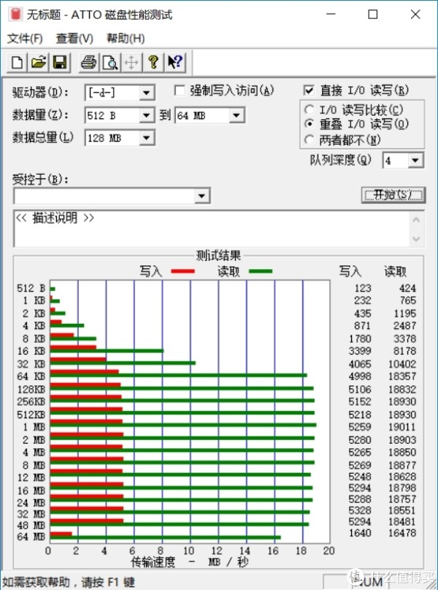Click write value 5280 for 2 MB

point(360,440)
